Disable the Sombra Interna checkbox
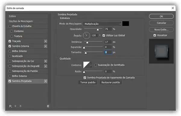 pyautogui.click(x=10, y=46)
